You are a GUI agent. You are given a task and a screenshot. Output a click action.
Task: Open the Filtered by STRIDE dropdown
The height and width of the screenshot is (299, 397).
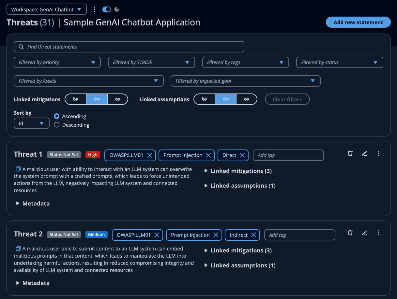tap(151, 62)
